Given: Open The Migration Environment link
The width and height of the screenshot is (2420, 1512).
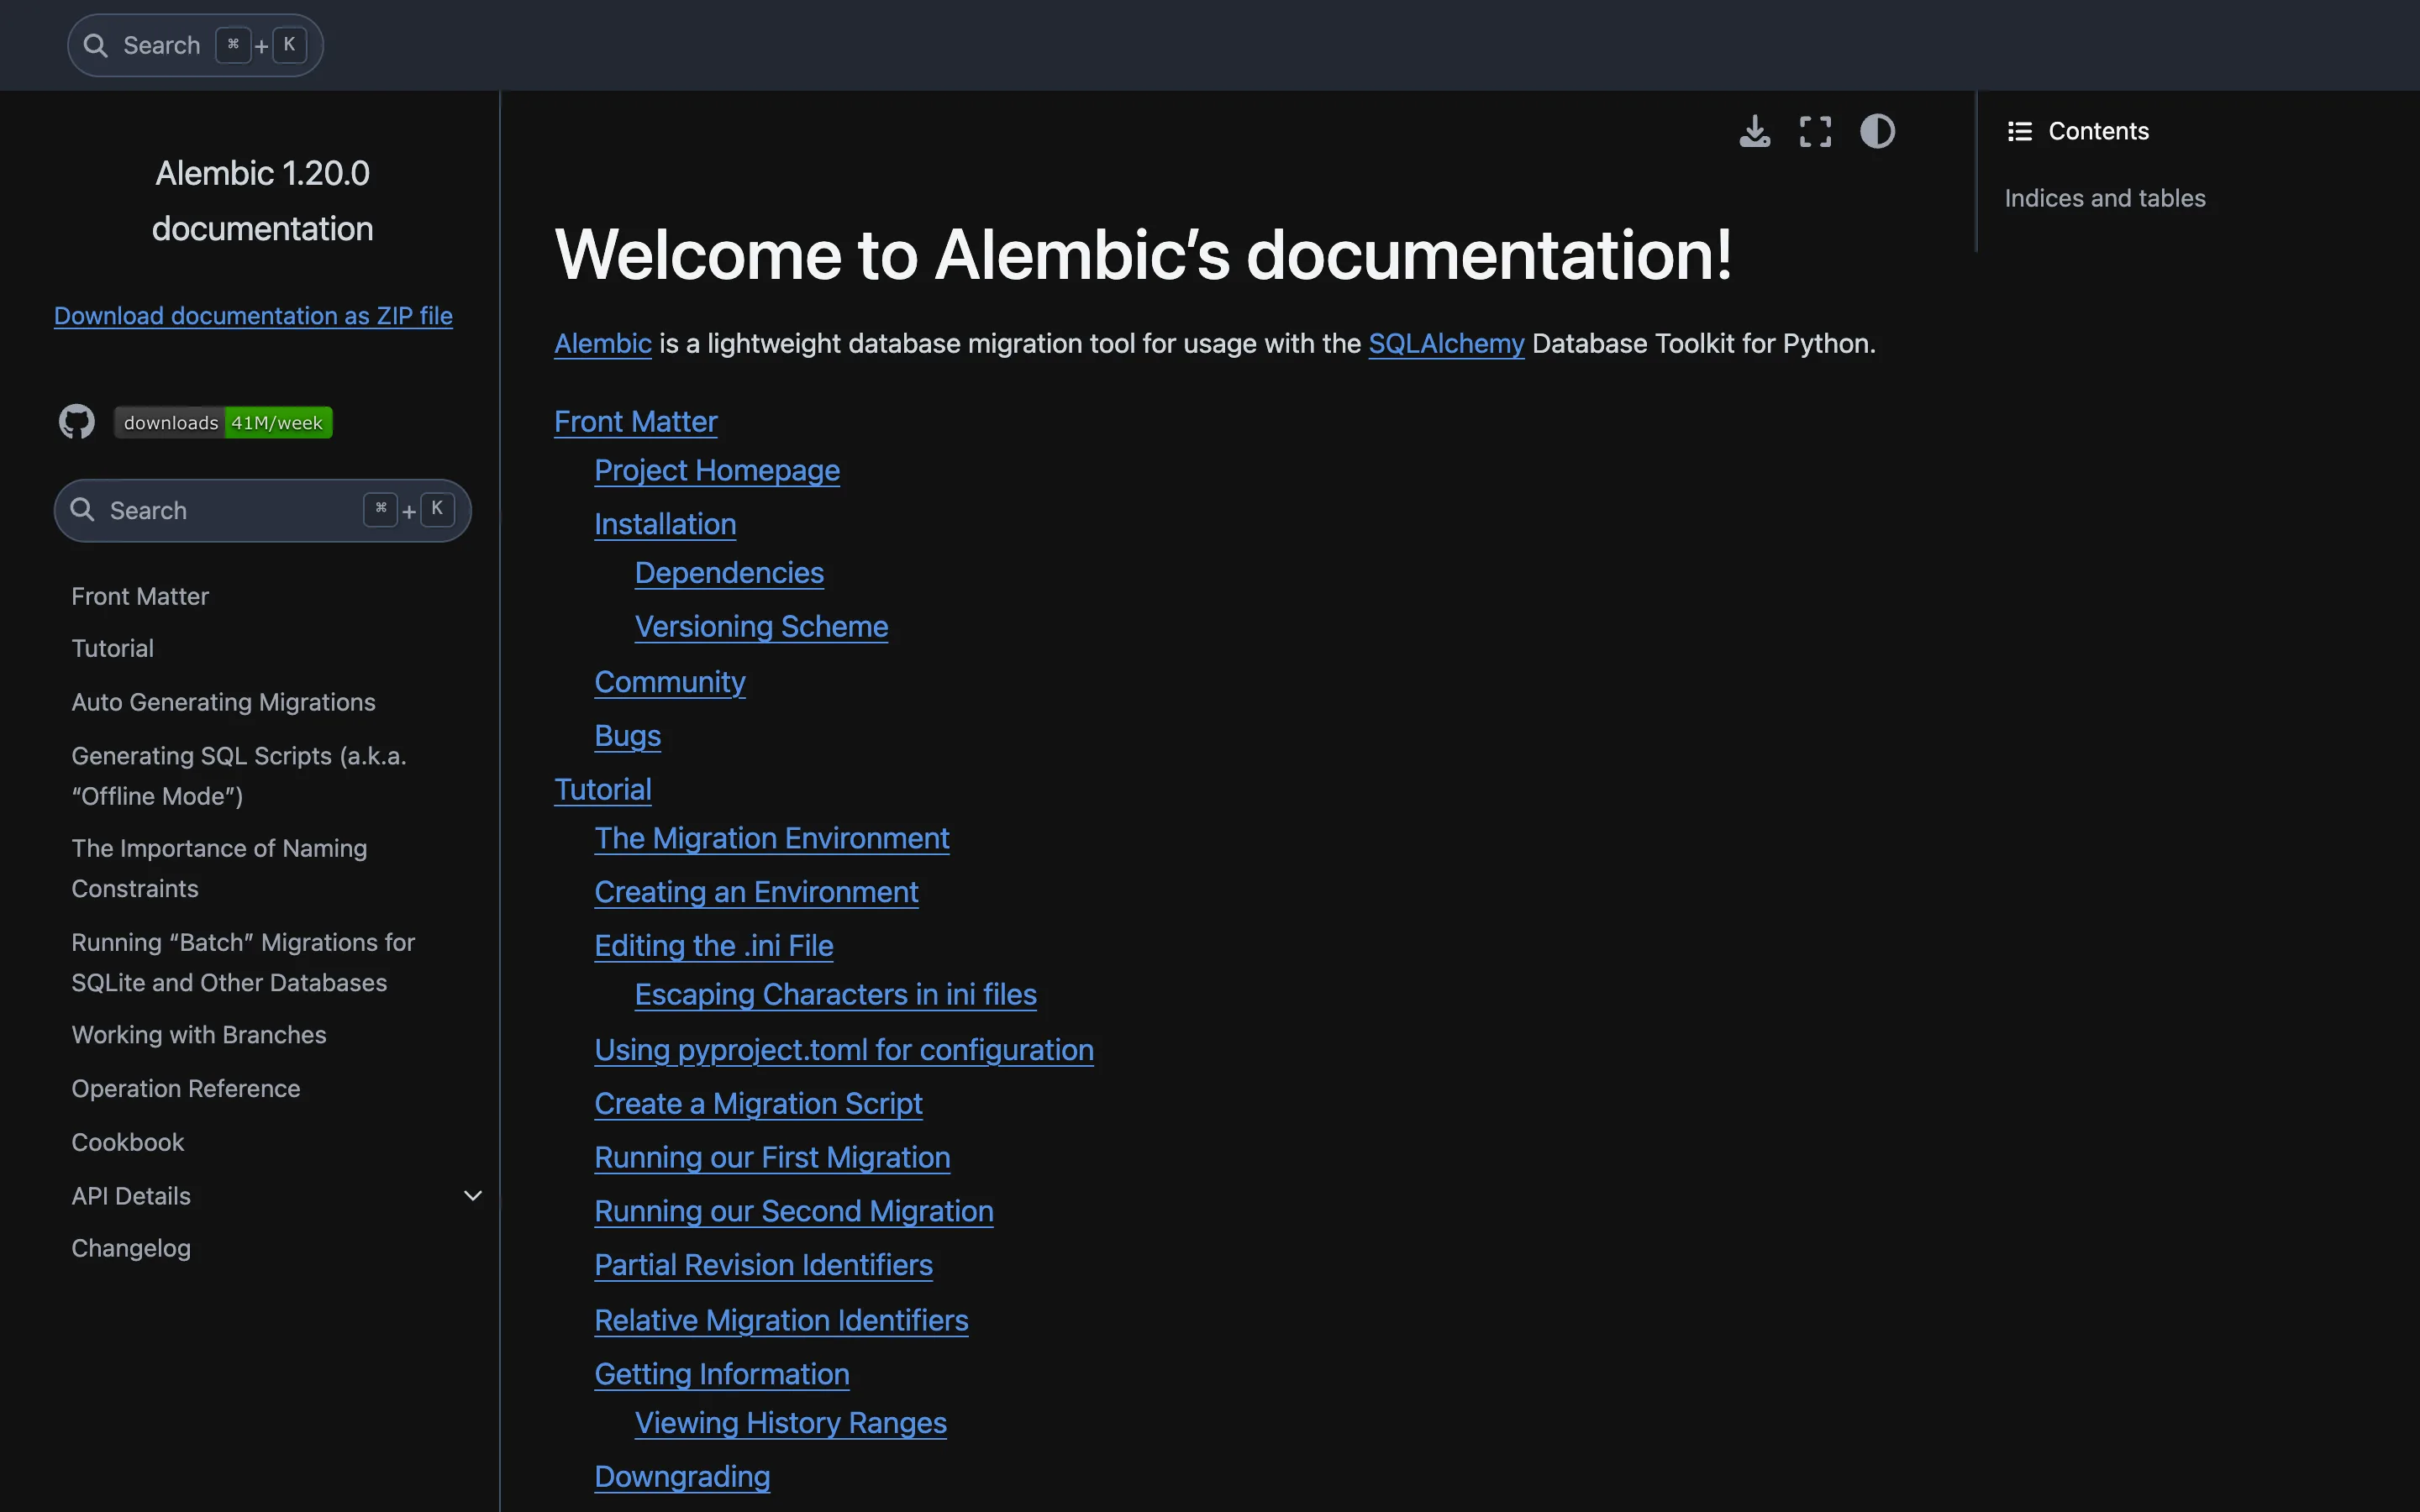Looking at the screenshot, I should click(x=772, y=838).
